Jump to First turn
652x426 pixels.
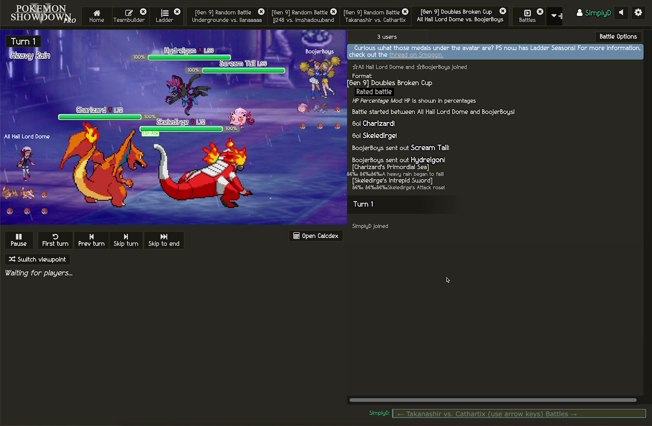(55, 240)
